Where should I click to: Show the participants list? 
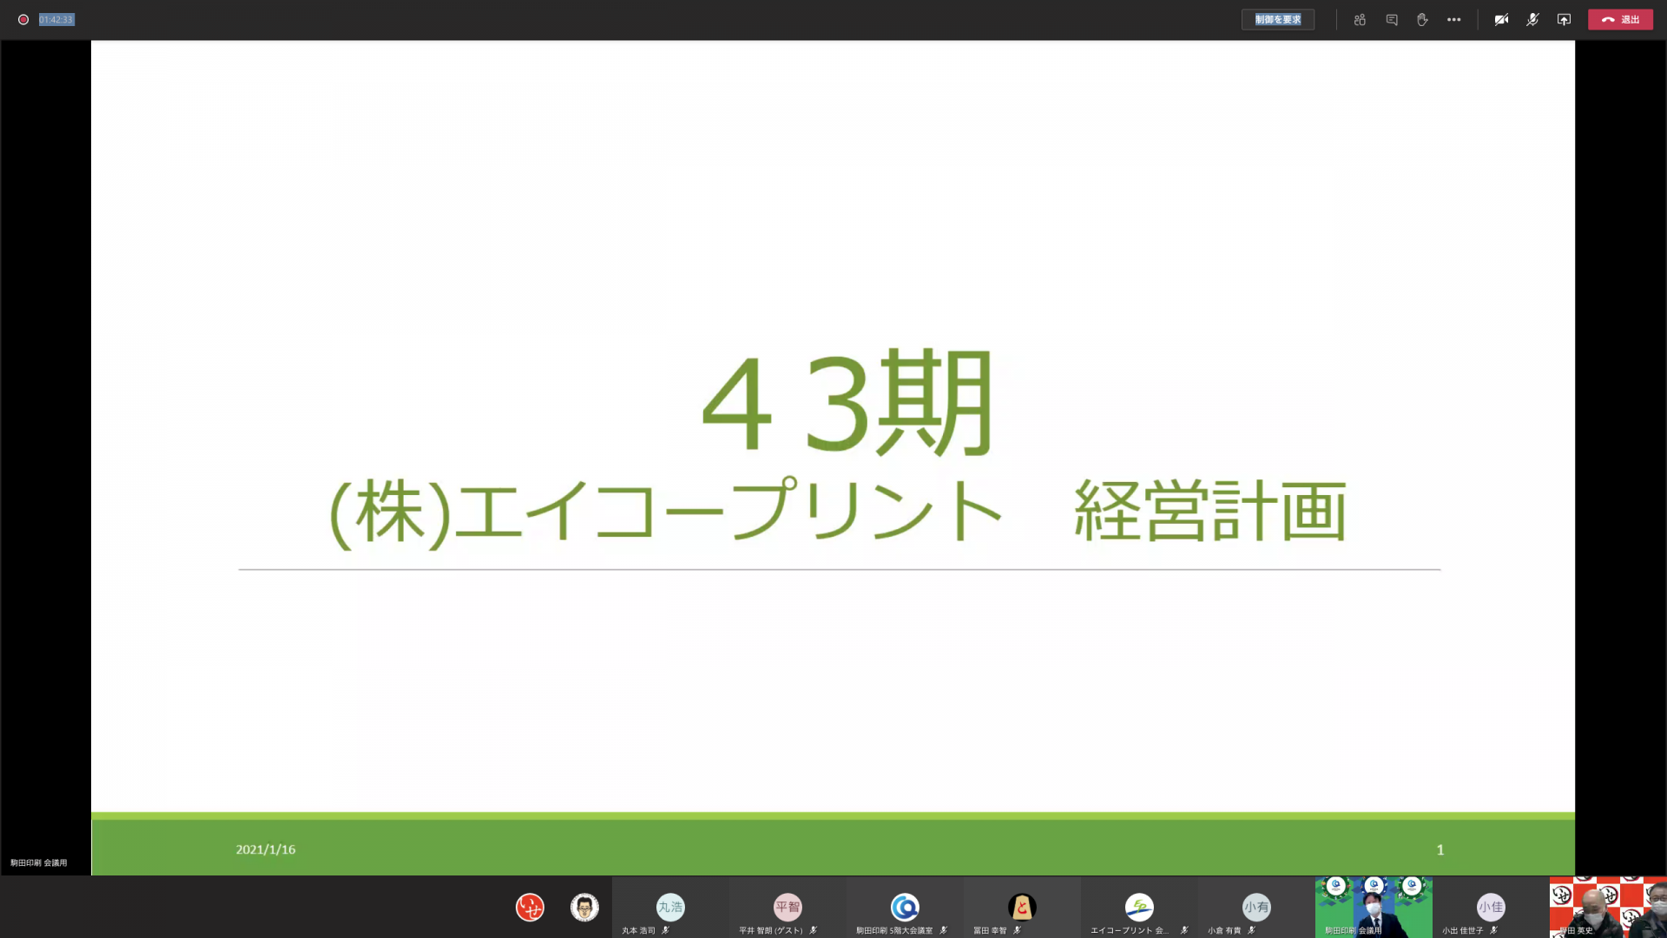1360,19
